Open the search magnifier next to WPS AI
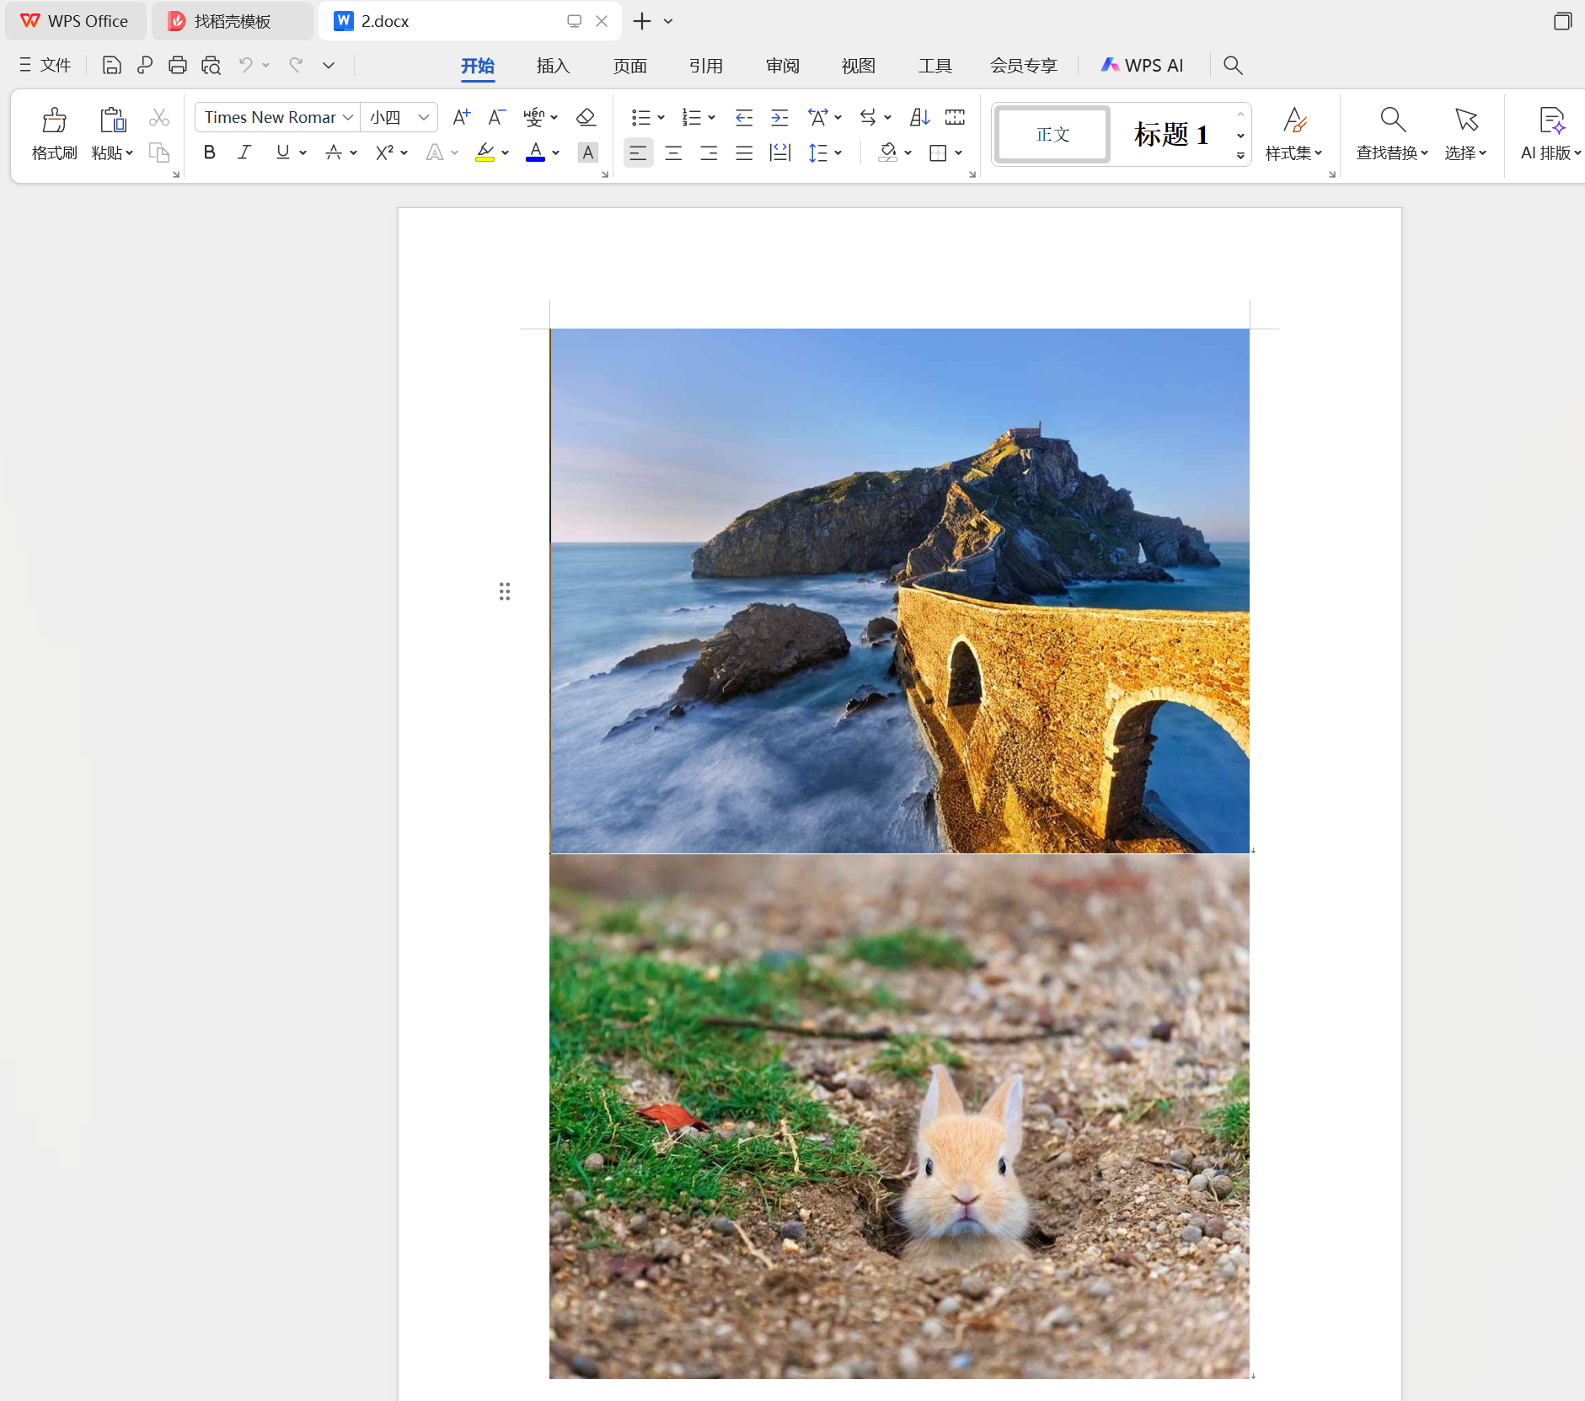 pos(1232,66)
